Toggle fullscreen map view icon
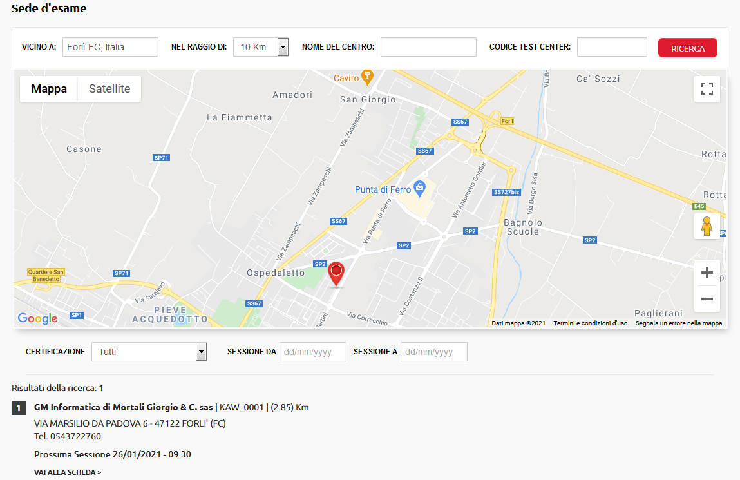 pyautogui.click(x=707, y=89)
